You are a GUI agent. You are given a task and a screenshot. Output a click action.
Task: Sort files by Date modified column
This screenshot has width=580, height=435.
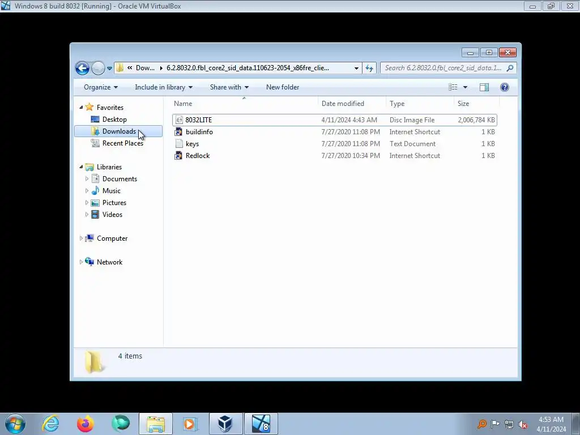click(351, 104)
